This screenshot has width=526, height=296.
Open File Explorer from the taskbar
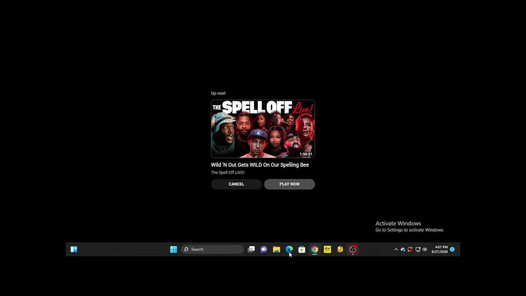[277, 249]
